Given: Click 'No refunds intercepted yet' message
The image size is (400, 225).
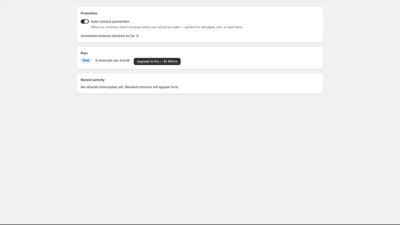Looking at the screenshot, I should [129, 87].
